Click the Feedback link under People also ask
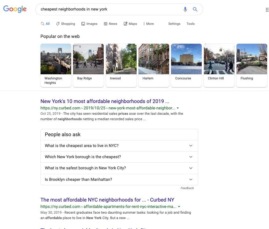This screenshot has width=269, height=229. click(x=187, y=188)
